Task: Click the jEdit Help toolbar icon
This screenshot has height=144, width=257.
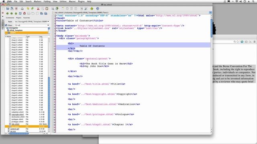Action: (x=98, y=8)
